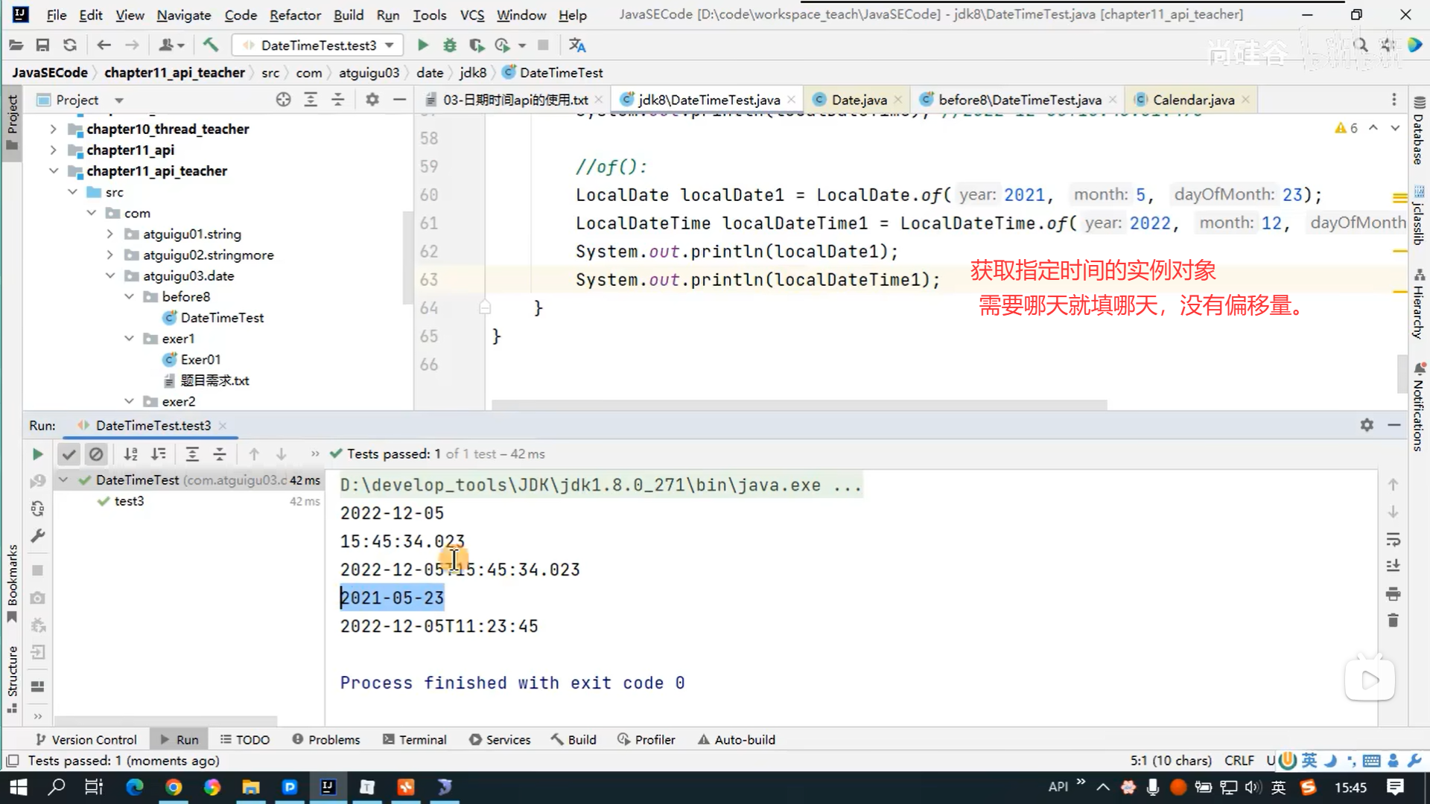Viewport: 1430px width, 804px height.
Task: Toggle soft-wrap in the console
Action: [1393, 539]
